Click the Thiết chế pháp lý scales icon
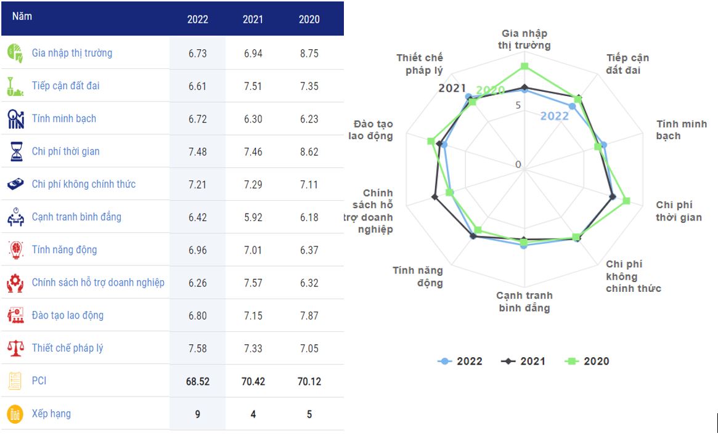This screenshot has height=436, width=718. (x=15, y=348)
